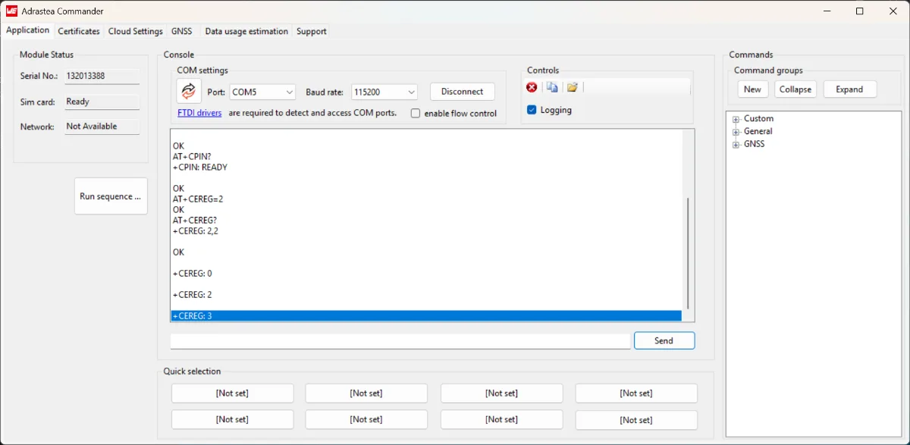Go to Data usage estimation tab
The width and height of the screenshot is (910, 445).
point(246,31)
